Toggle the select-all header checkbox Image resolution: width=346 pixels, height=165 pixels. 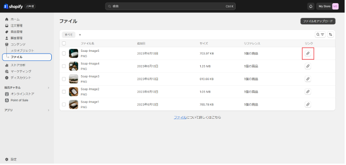pos(64,43)
